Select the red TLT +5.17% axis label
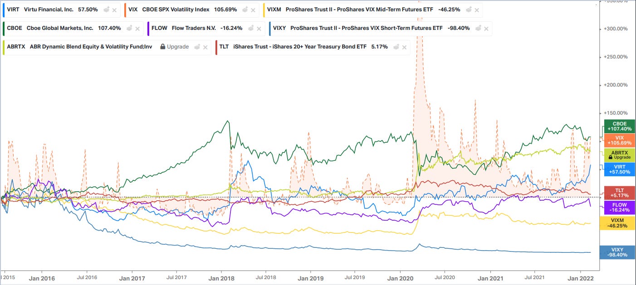The height and width of the screenshot is (285, 636). click(619, 193)
